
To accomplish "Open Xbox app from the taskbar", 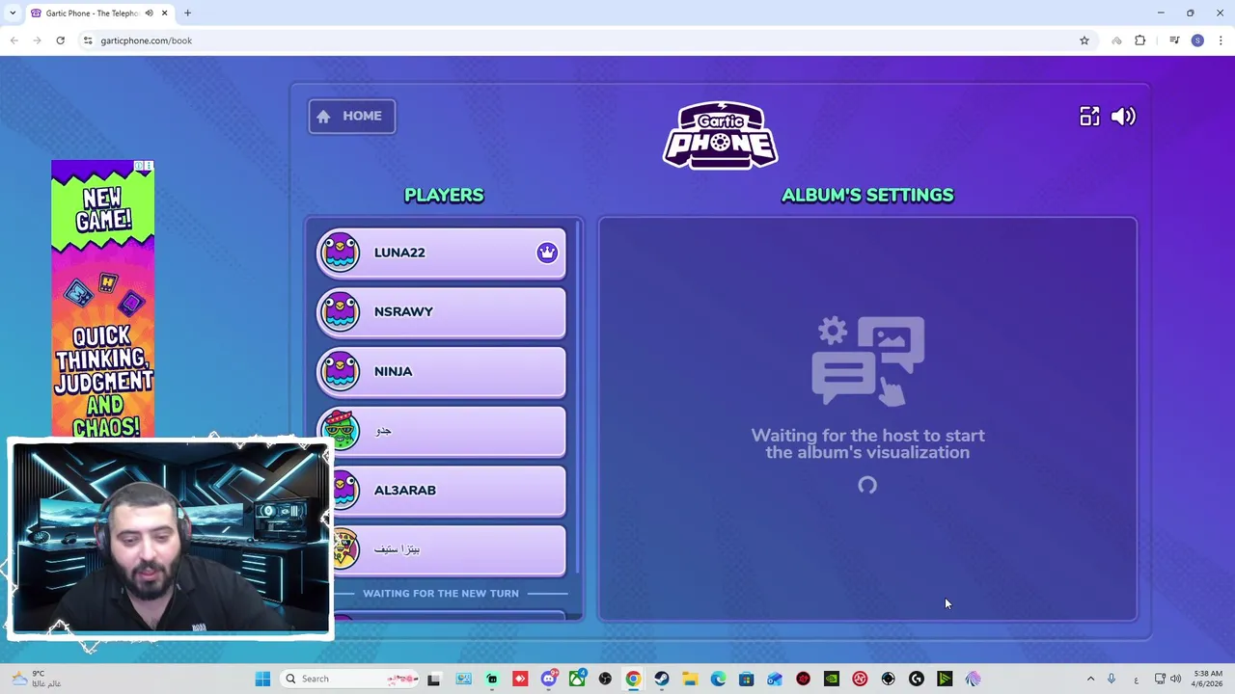I will 577,679.
